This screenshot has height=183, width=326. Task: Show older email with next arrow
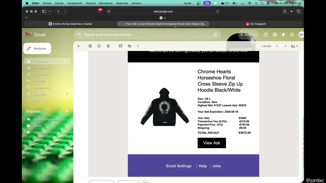tap(285, 46)
